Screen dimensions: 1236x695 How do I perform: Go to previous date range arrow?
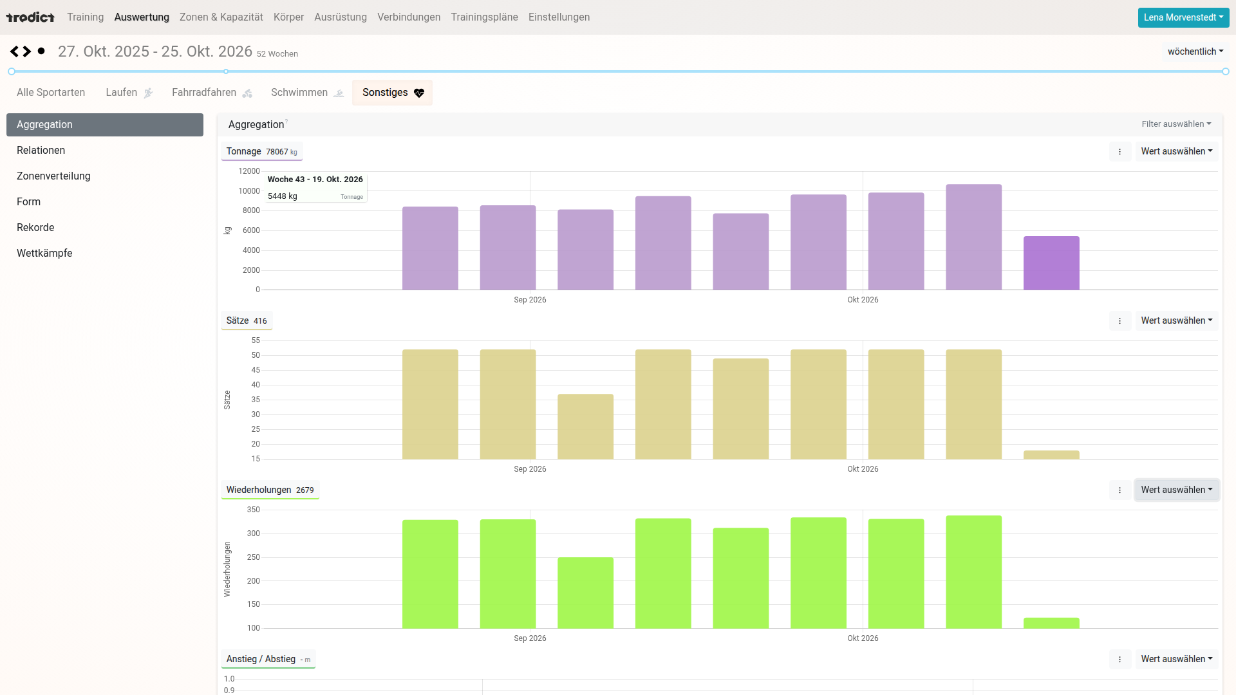[x=14, y=51]
